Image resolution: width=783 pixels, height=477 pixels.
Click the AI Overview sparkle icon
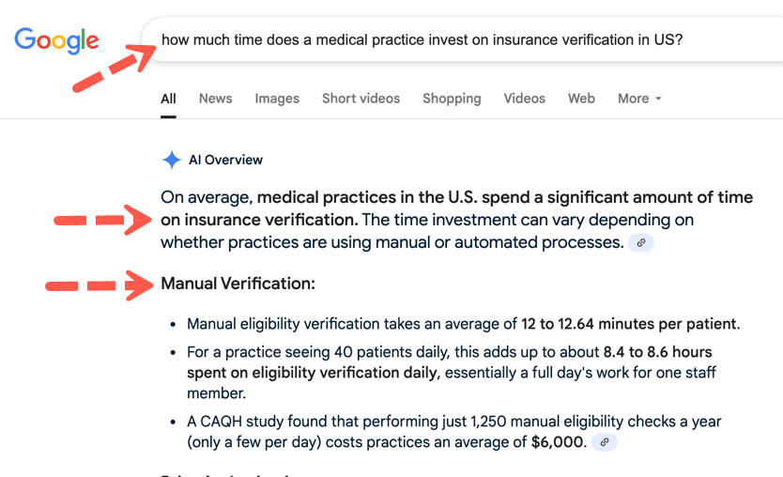click(x=171, y=160)
